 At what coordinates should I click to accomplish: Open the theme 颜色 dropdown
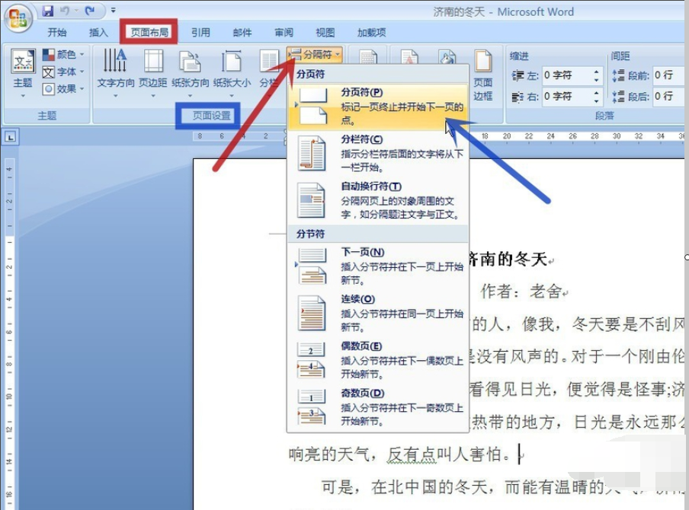[63, 54]
